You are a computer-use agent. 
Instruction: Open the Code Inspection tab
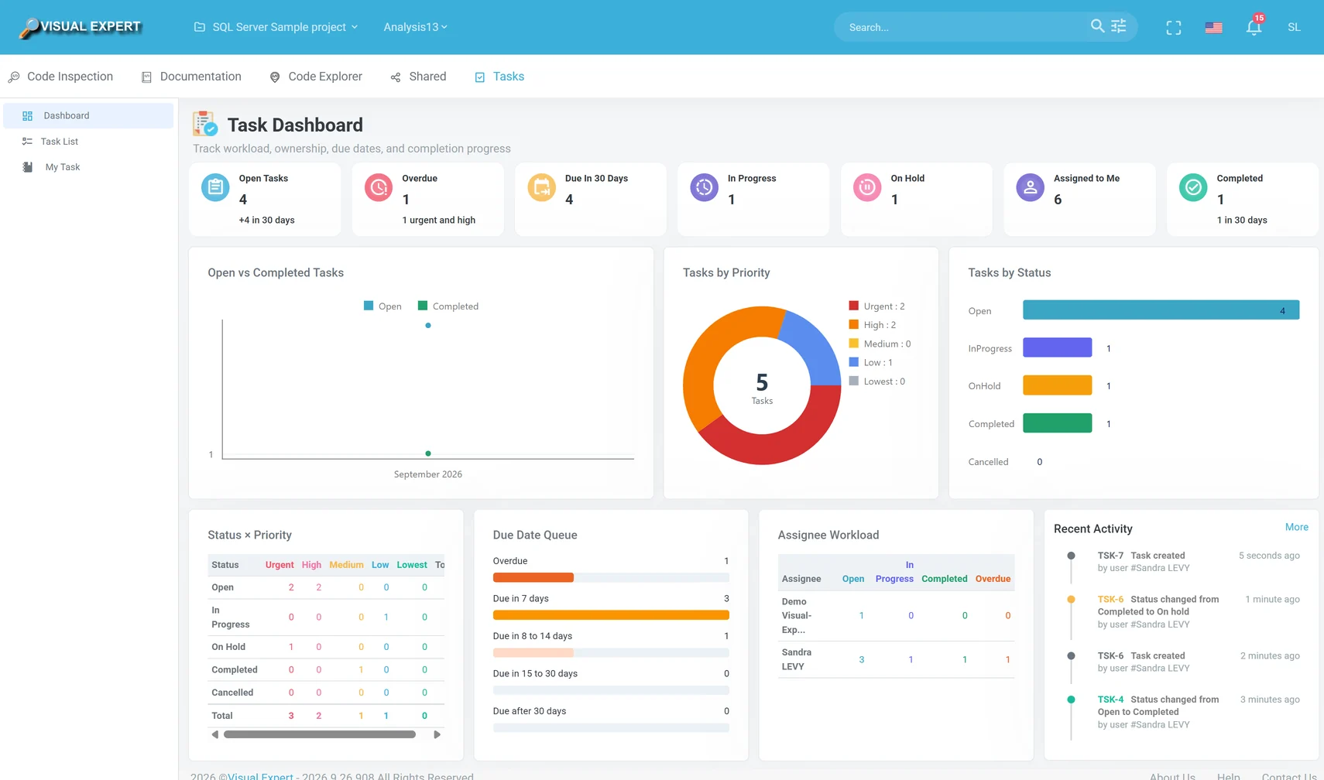pos(60,77)
